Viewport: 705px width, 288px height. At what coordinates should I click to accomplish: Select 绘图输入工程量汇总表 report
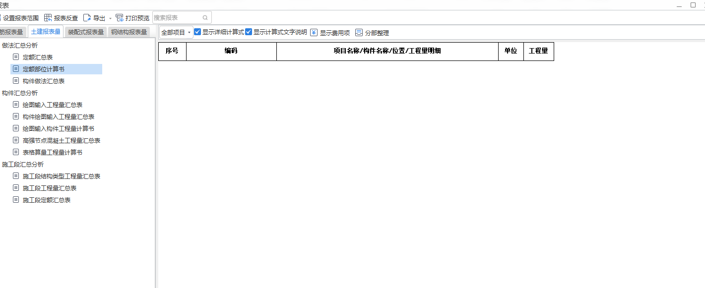[x=52, y=105]
